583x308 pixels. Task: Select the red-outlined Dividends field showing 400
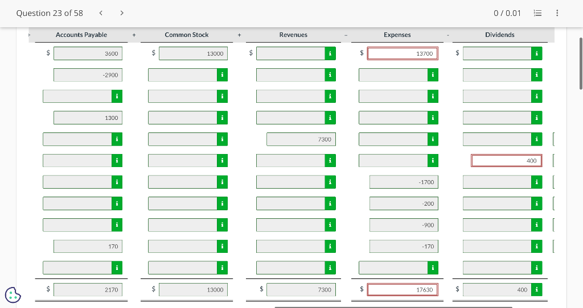point(506,161)
